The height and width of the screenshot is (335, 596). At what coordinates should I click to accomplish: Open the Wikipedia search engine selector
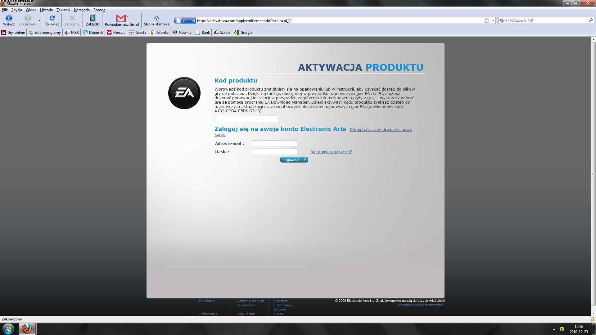(x=503, y=21)
